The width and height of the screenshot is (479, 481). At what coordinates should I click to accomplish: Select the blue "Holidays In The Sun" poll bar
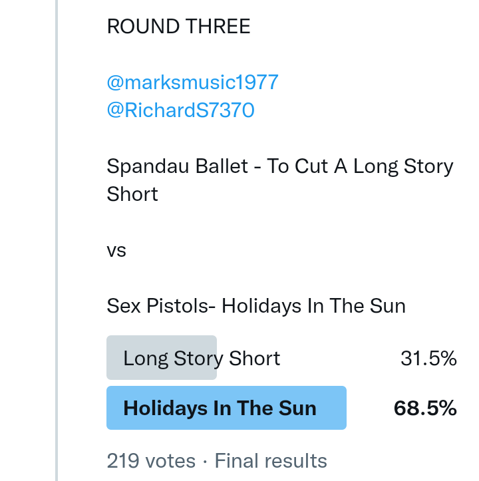pos(226,408)
